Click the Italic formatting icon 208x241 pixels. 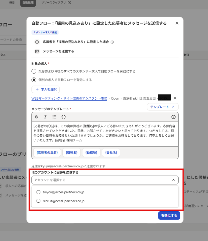tap(45, 117)
